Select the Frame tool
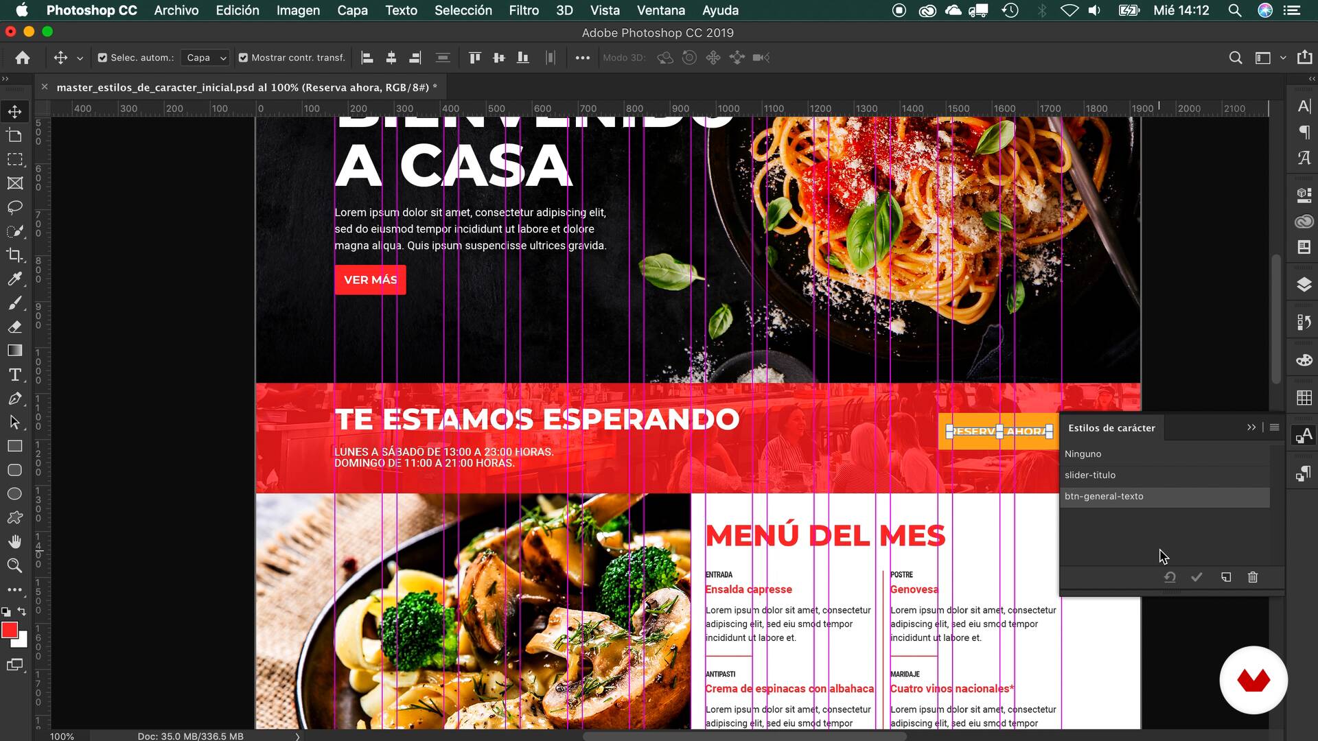This screenshot has width=1318, height=741. pos(14,183)
